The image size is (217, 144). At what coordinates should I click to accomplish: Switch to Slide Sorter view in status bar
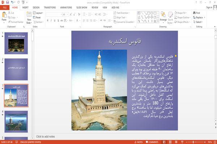pyautogui.click(x=170, y=142)
